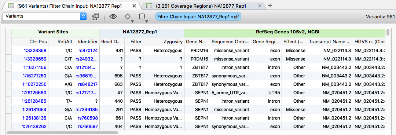This screenshot has height=135, width=396.
Task: Click table icon on Variants tab
Action: [11, 6]
